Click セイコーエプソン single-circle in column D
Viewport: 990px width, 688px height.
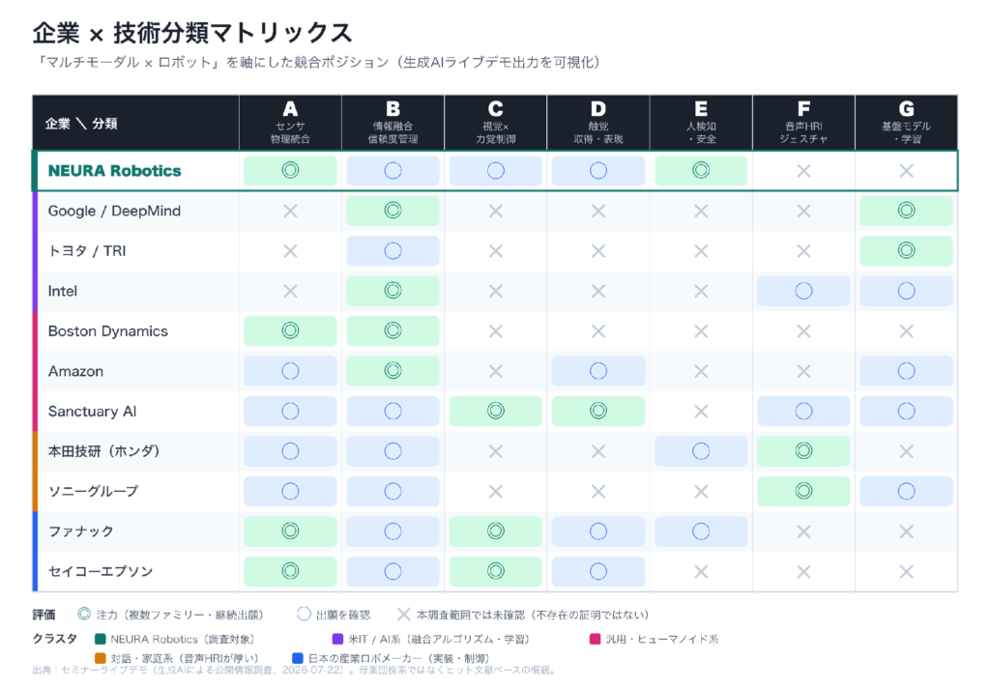pyautogui.click(x=597, y=571)
